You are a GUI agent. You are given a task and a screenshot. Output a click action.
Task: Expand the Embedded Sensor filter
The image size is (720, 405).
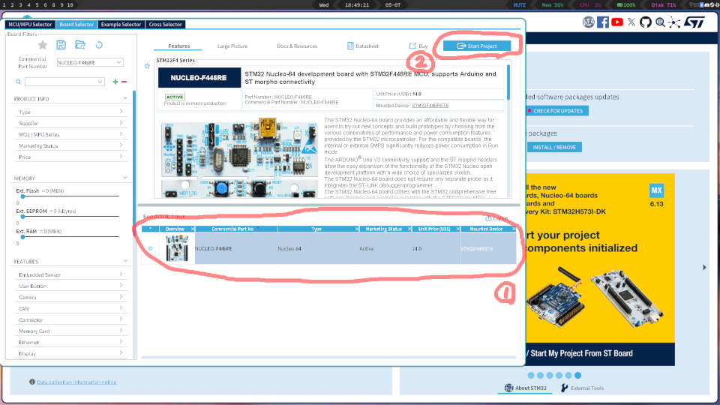[x=121, y=274]
